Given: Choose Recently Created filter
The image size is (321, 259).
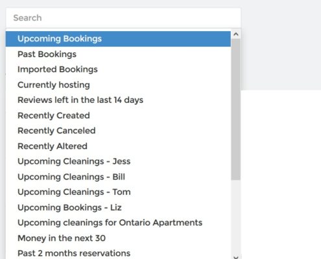Looking at the screenshot, I should [x=118, y=115].
